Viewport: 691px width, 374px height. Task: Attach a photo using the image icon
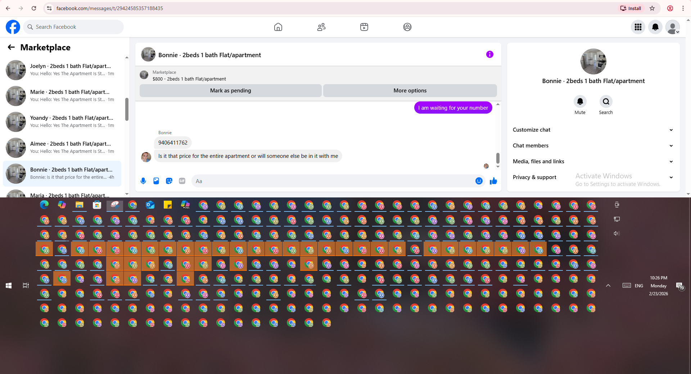coord(156,181)
